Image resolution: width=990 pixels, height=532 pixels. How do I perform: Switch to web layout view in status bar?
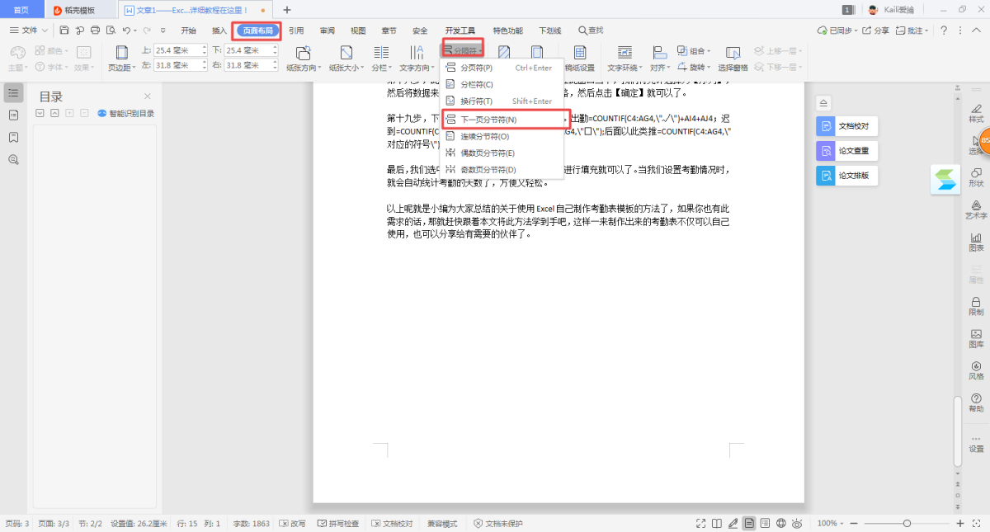[x=780, y=524]
